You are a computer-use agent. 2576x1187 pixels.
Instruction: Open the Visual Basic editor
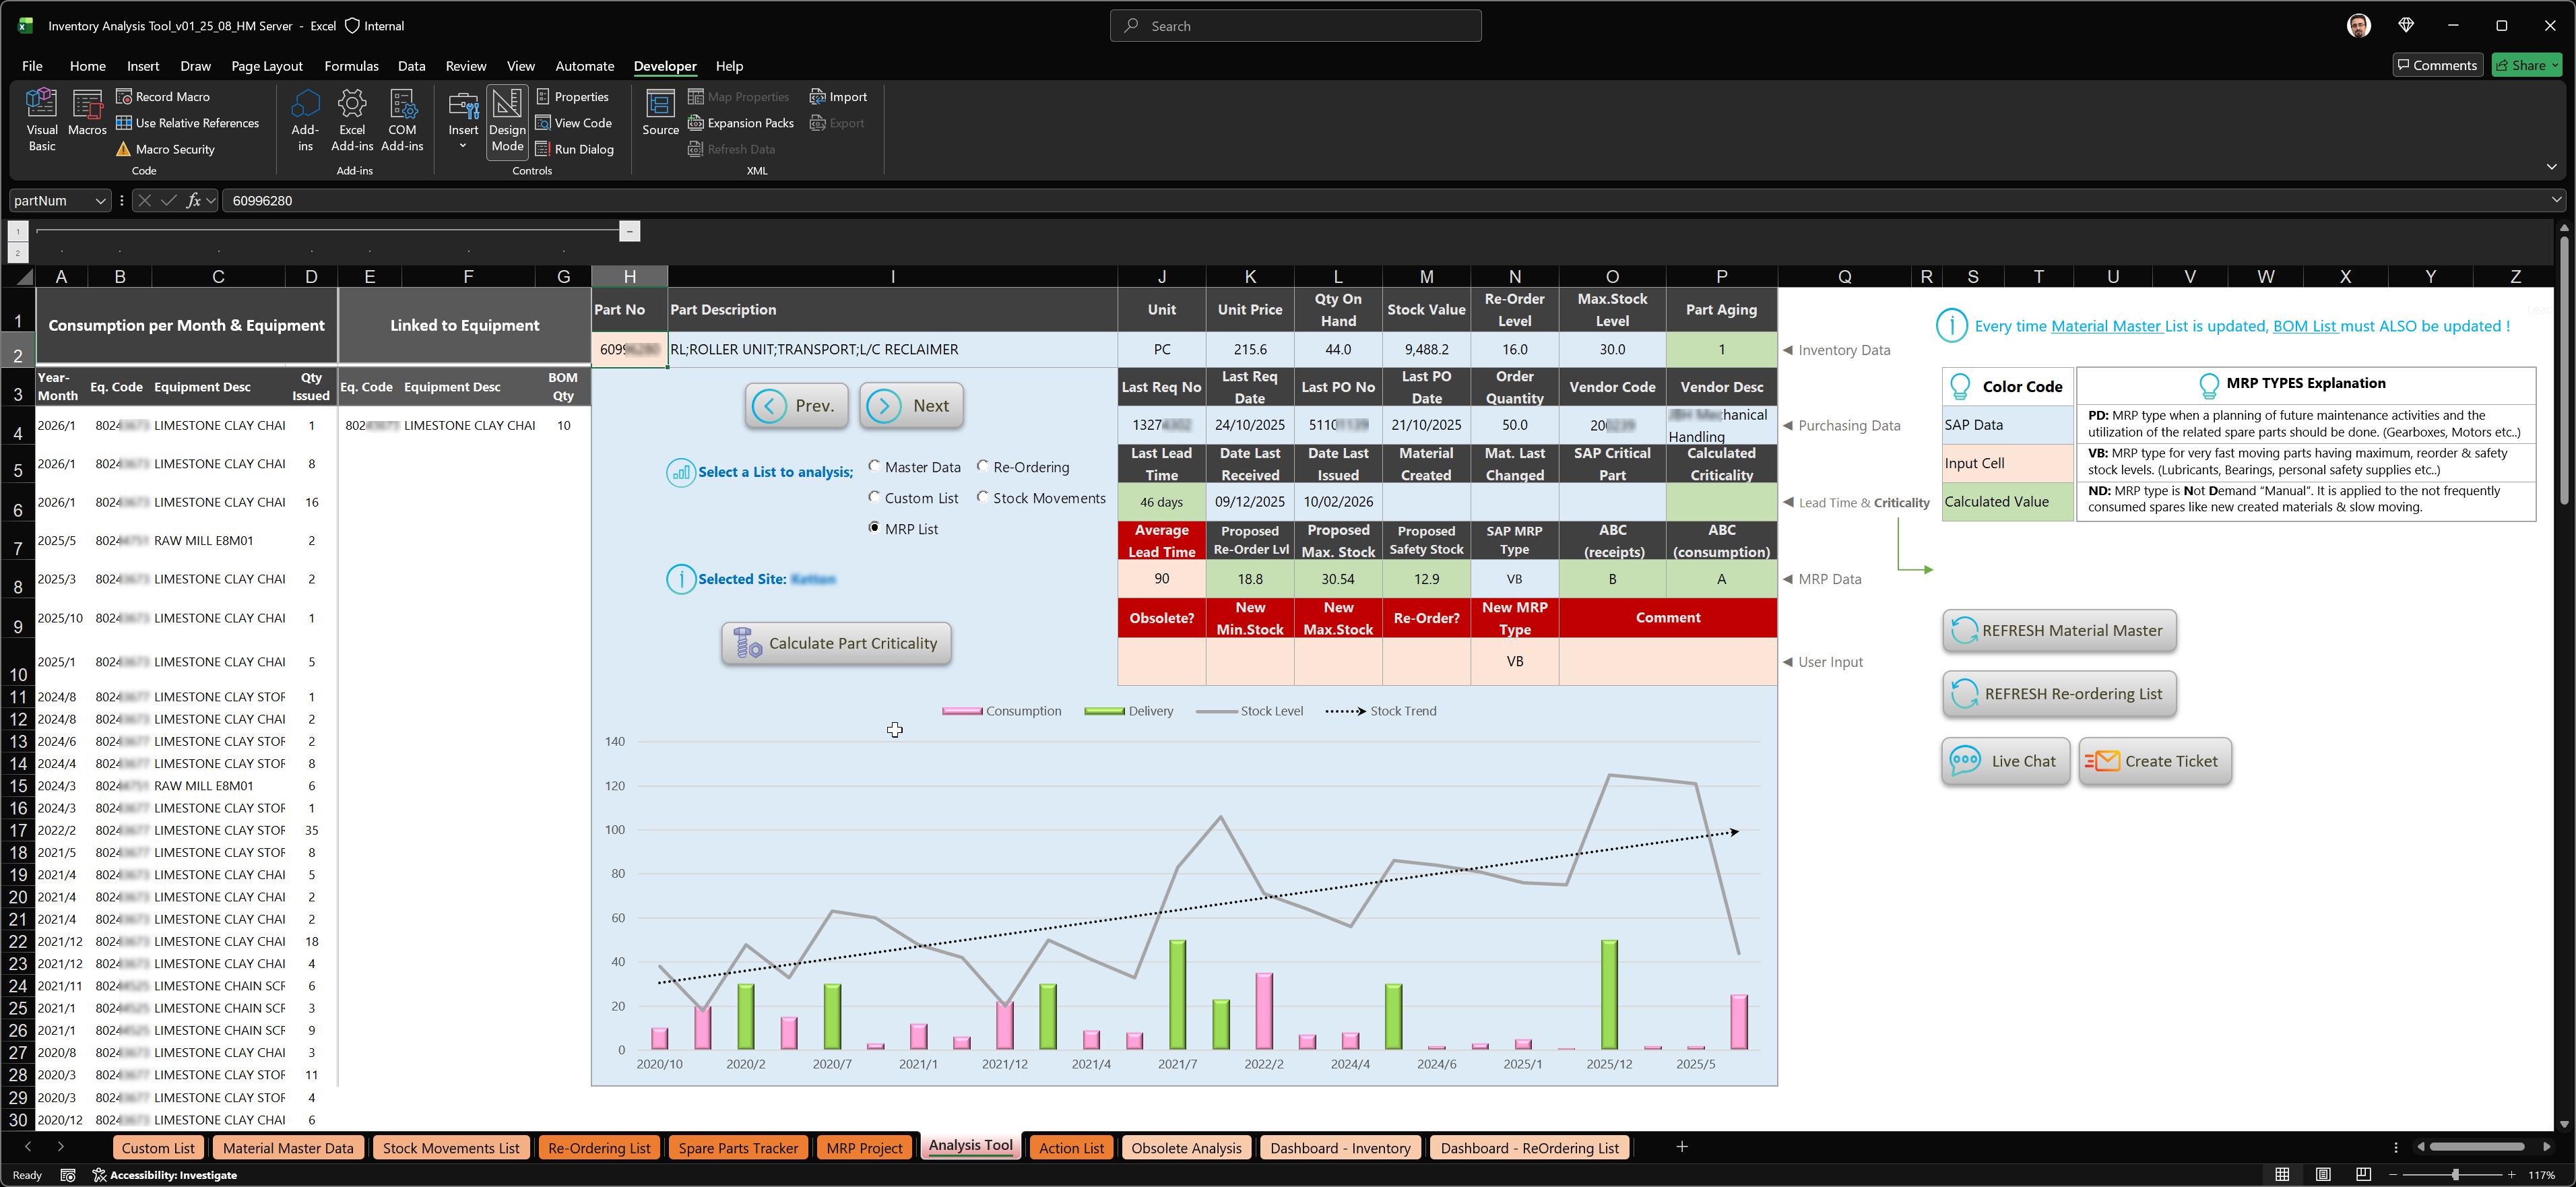pos(42,119)
